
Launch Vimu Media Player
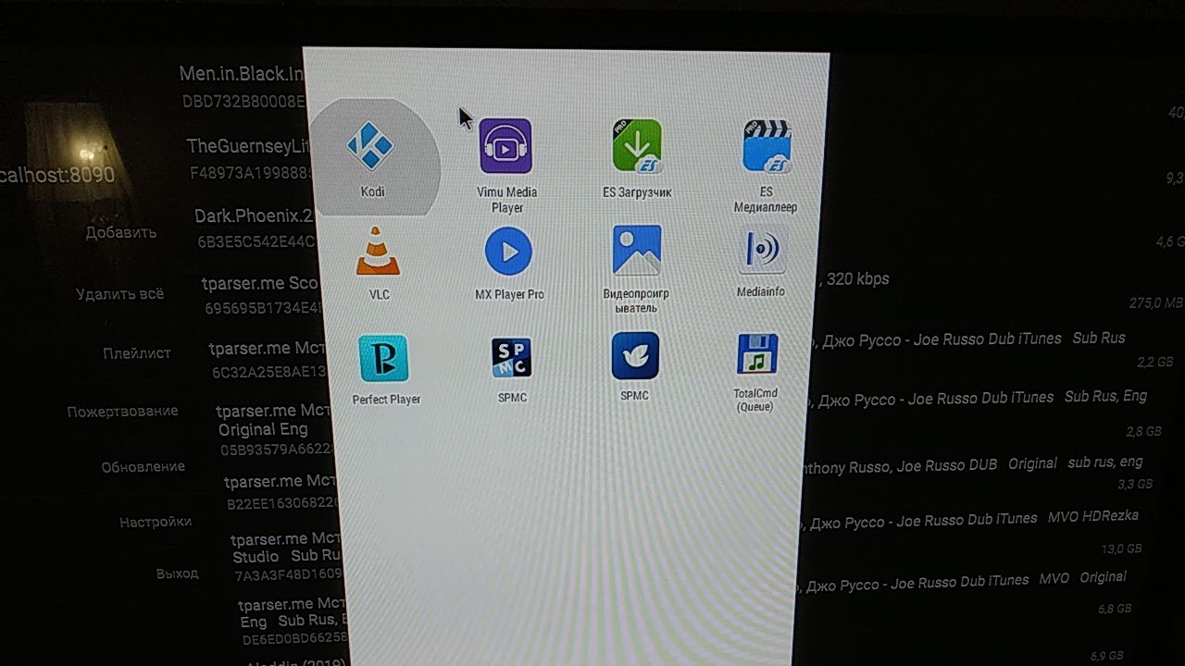(x=506, y=166)
